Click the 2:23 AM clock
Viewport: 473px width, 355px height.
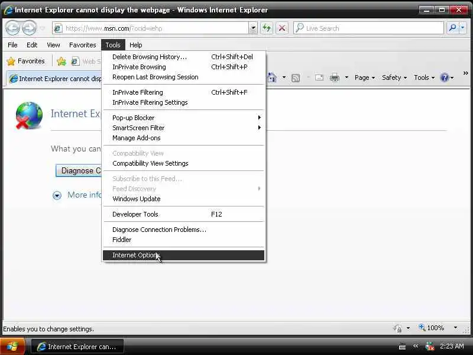[452, 346]
